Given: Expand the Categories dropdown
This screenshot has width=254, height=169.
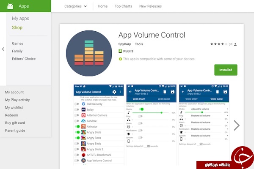Looking at the screenshot, I should pos(75,6).
